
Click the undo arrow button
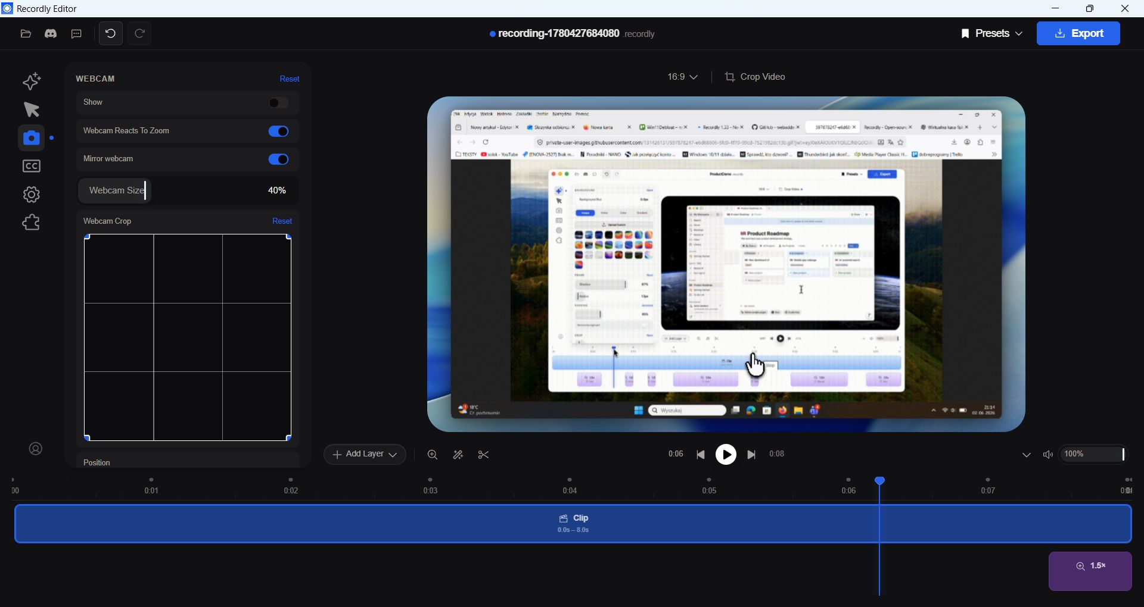111,33
